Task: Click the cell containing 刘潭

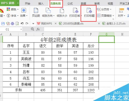Action: (x=26, y=65)
